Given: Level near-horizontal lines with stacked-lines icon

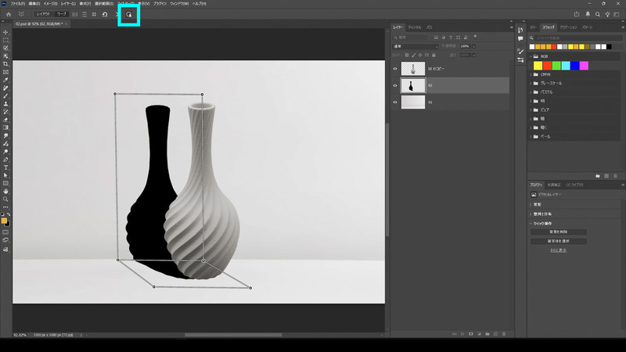Looking at the screenshot, I should [x=85, y=14].
